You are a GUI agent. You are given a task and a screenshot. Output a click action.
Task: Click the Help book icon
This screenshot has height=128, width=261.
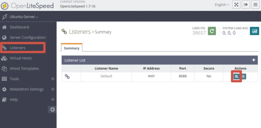4,100
